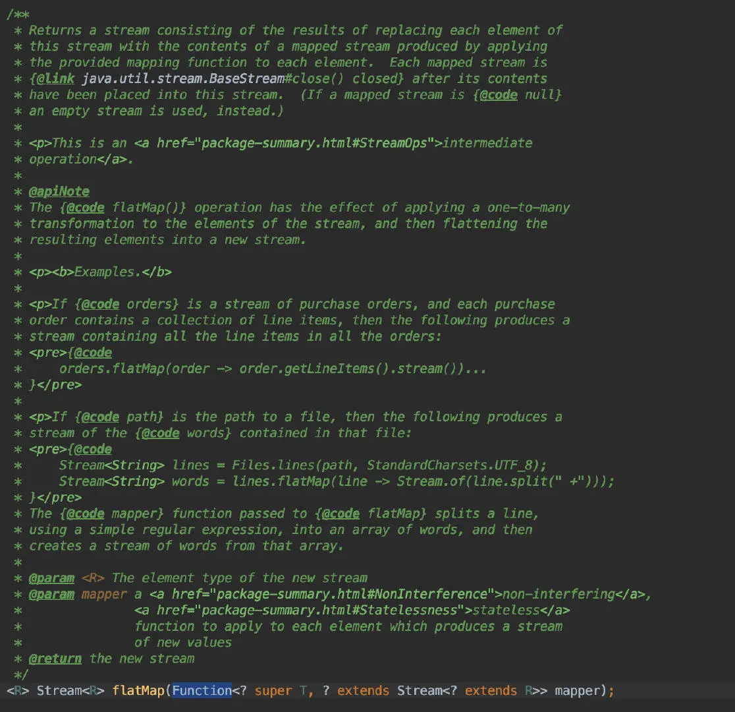The width and height of the screenshot is (735, 712).
Task: Click the @return tag
Action: [55, 658]
